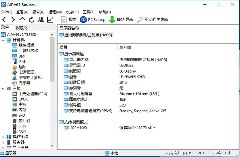
Task: Select 芯片组 in the tree
Action: (21, 121)
